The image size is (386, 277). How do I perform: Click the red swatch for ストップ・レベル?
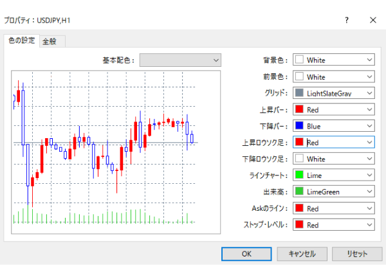[x=299, y=224]
